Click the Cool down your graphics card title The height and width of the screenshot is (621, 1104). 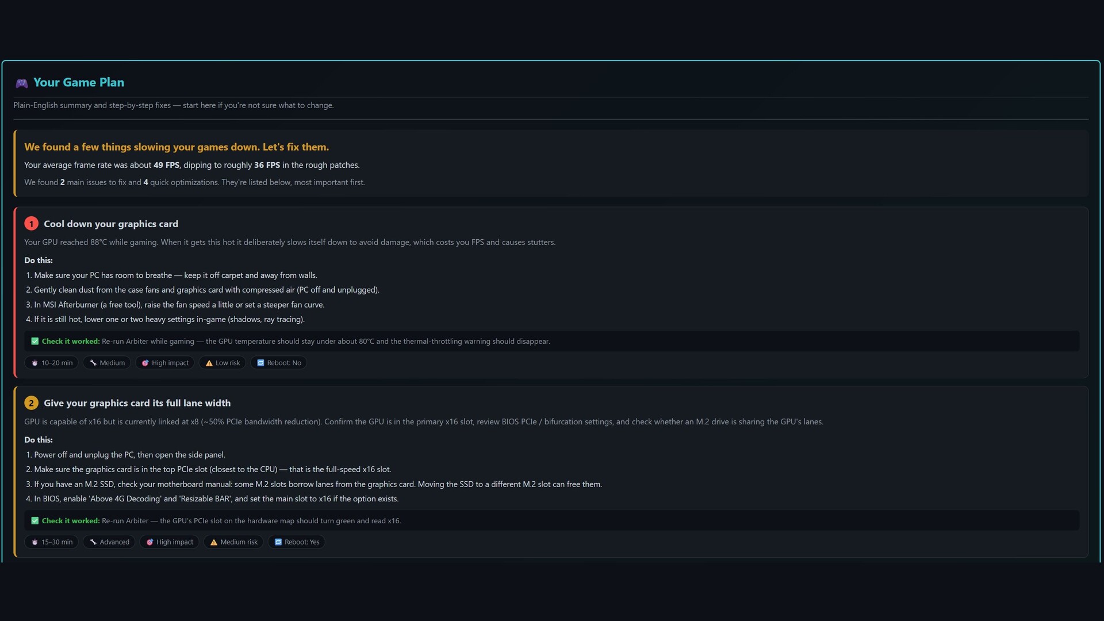tap(111, 224)
